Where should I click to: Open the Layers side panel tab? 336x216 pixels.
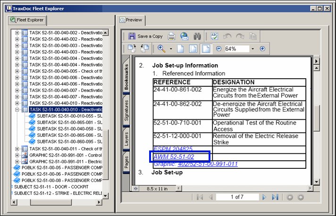coord(126,139)
